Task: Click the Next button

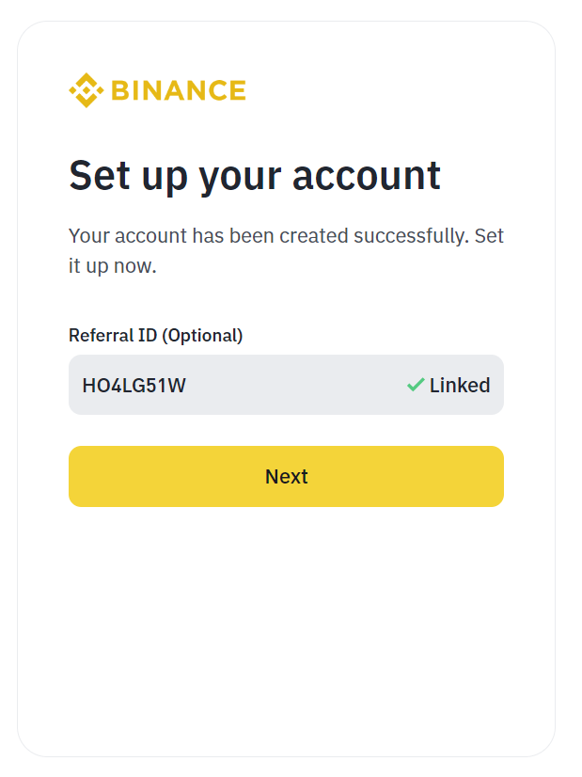Action: pyautogui.click(x=286, y=476)
